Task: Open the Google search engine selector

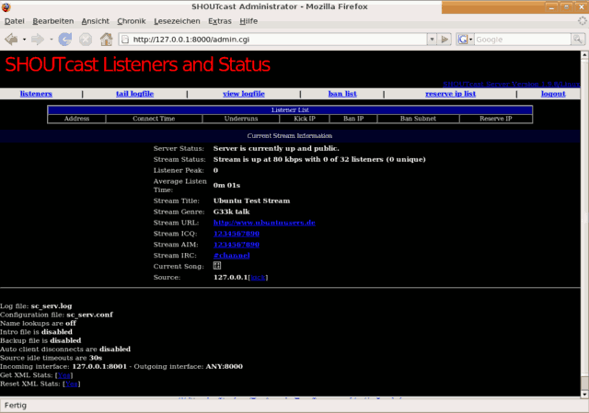Action: [x=465, y=40]
